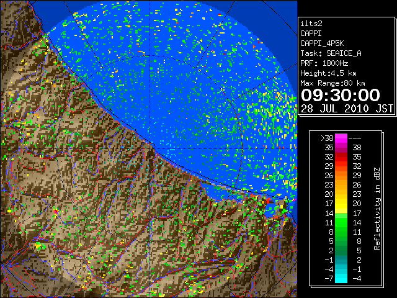Click the radar center where range lines cross

149,148
